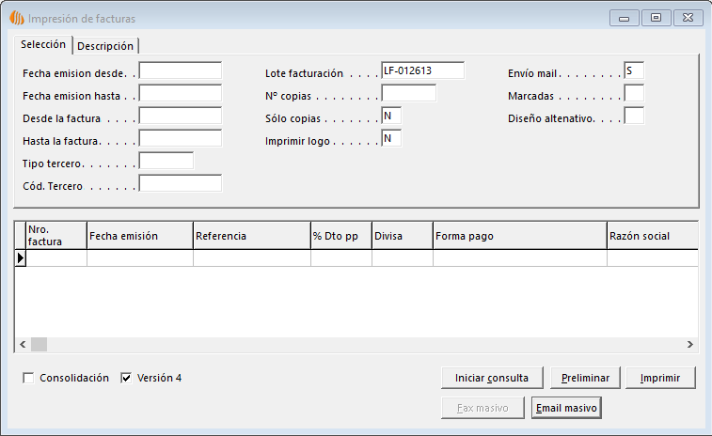Click the scroll right arrow of grid

[689, 345]
